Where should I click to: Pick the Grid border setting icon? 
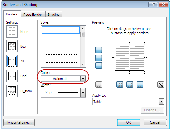pos(12,76)
